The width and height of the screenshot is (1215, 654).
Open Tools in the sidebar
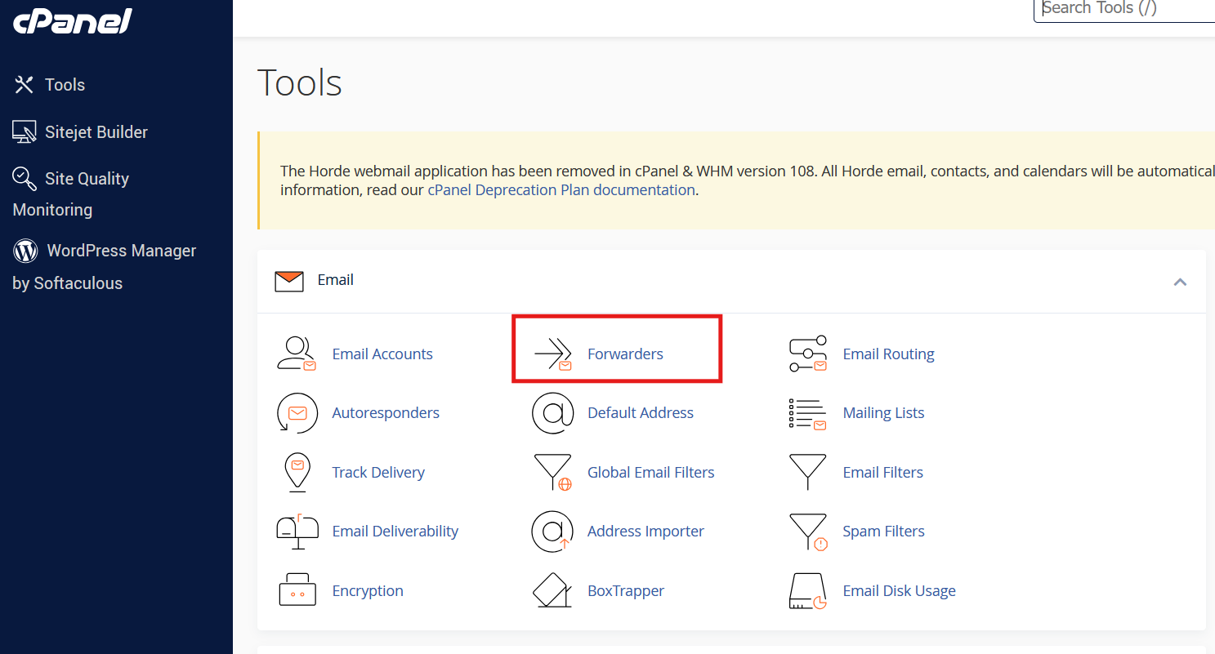point(65,85)
